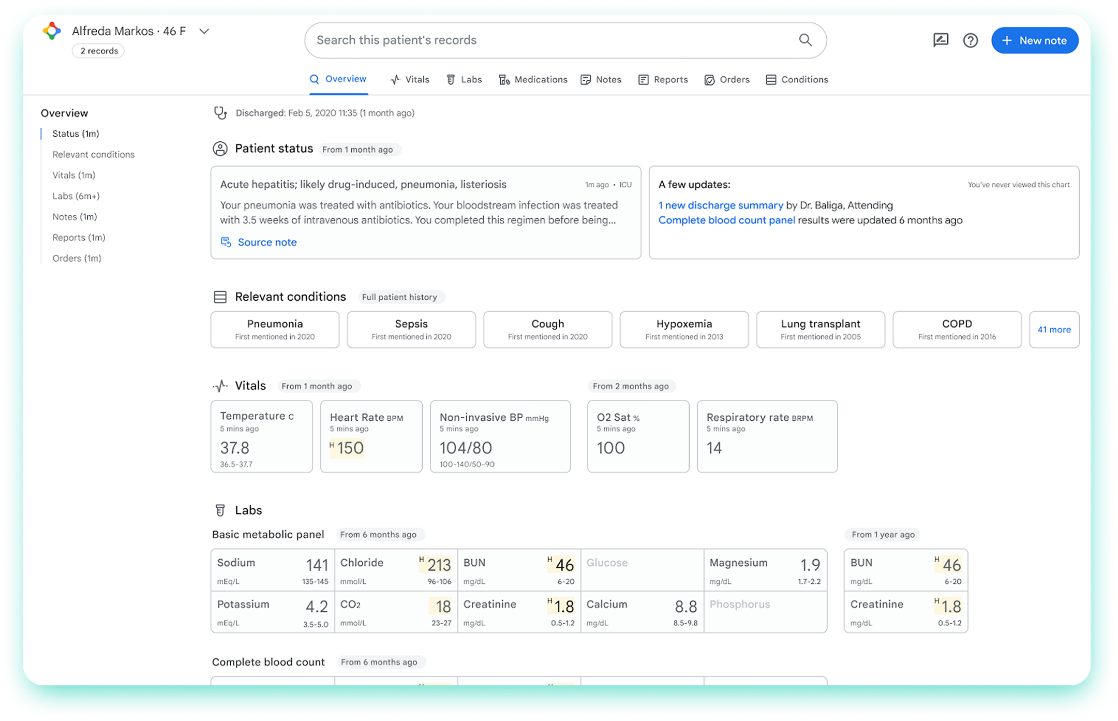Click the colorful app logo
This screenshot has width=1118, height=721.
(52, 31)
